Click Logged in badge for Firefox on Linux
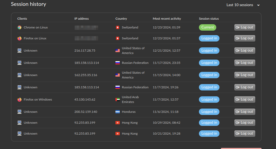Viewport: 276px width, 149px height. [x=209, y=38]
